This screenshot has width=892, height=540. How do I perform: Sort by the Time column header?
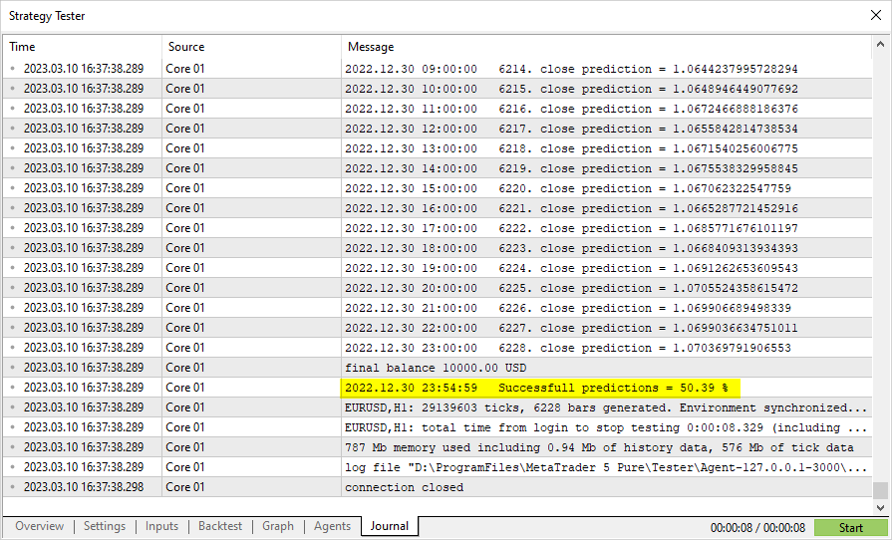coord(80,47)
